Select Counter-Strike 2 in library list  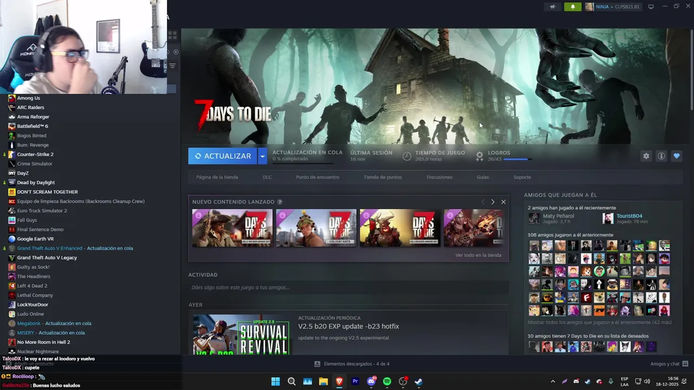[x=35, y=154]
